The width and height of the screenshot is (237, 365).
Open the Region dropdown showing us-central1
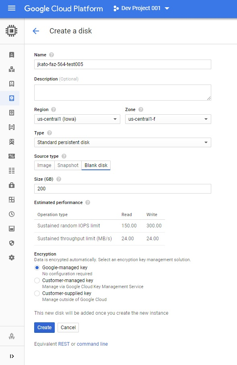tap(77, 119)
